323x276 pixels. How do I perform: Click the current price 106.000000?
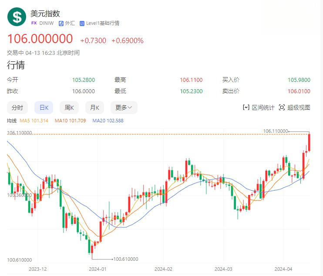[x=40, y=39]
